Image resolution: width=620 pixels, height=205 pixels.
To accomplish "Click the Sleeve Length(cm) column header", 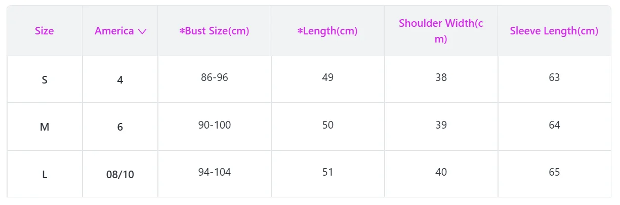I will (554, 31).
